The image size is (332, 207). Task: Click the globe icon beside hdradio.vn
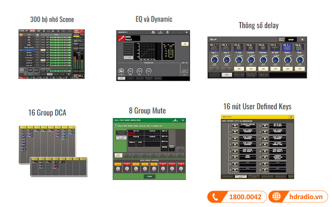(276, 197)
